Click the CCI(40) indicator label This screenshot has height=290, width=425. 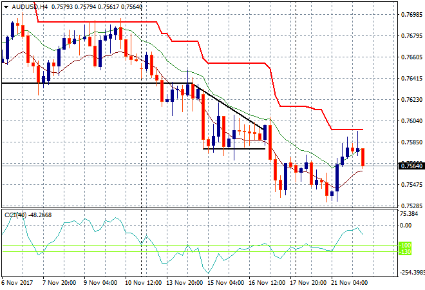[15, 215]
